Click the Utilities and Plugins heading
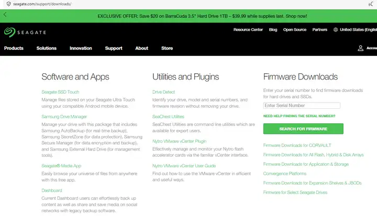The width and height of the screenshot is (377, 216). click(x=185, y=77)
